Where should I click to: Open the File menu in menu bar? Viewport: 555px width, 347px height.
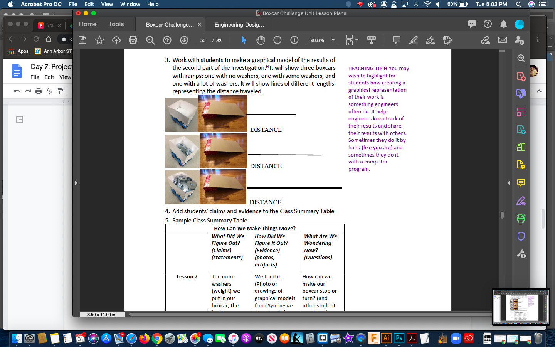(x=73, y=4)
